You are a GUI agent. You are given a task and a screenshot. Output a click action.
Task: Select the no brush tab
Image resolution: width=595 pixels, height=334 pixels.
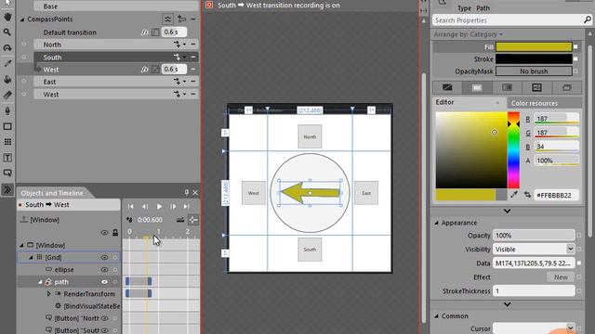[447, 88]
